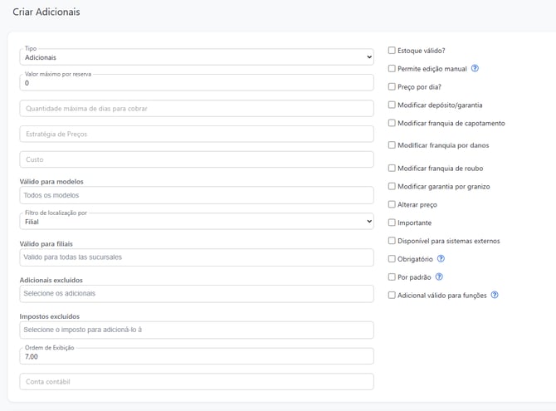Focus the Estratégia de Preços field
556x411 pixels.
197,134
